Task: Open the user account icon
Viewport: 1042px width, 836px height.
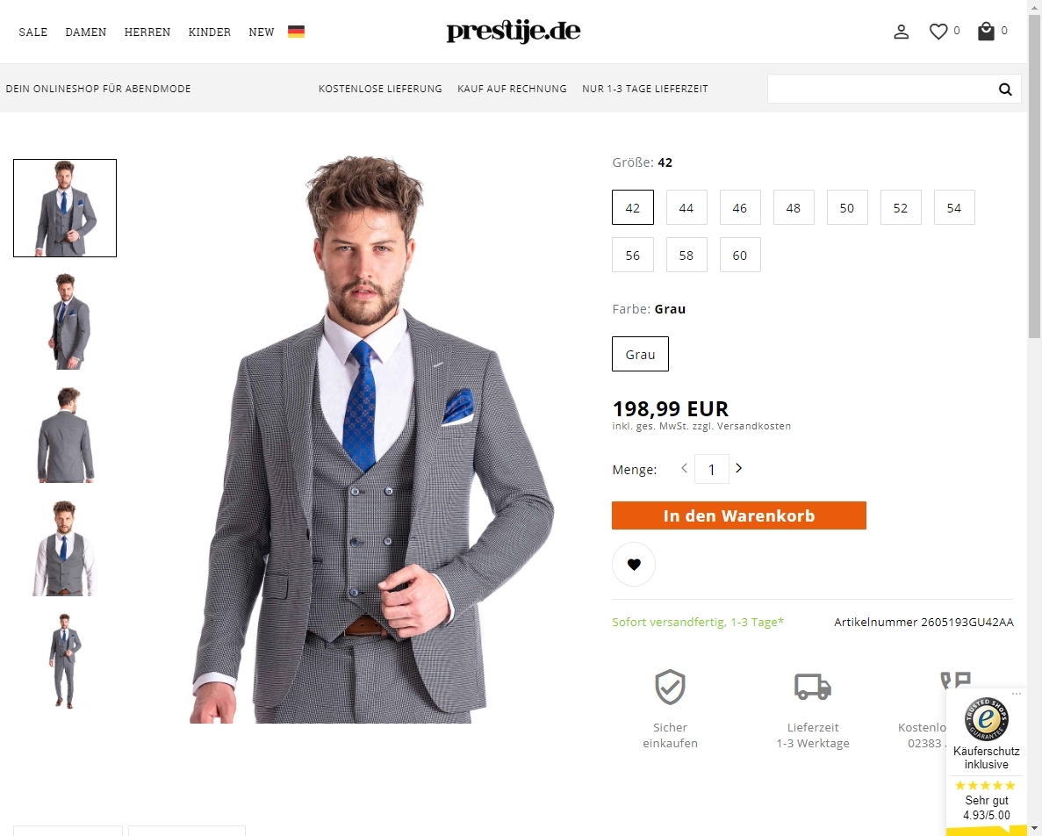Action: (901, 32)
